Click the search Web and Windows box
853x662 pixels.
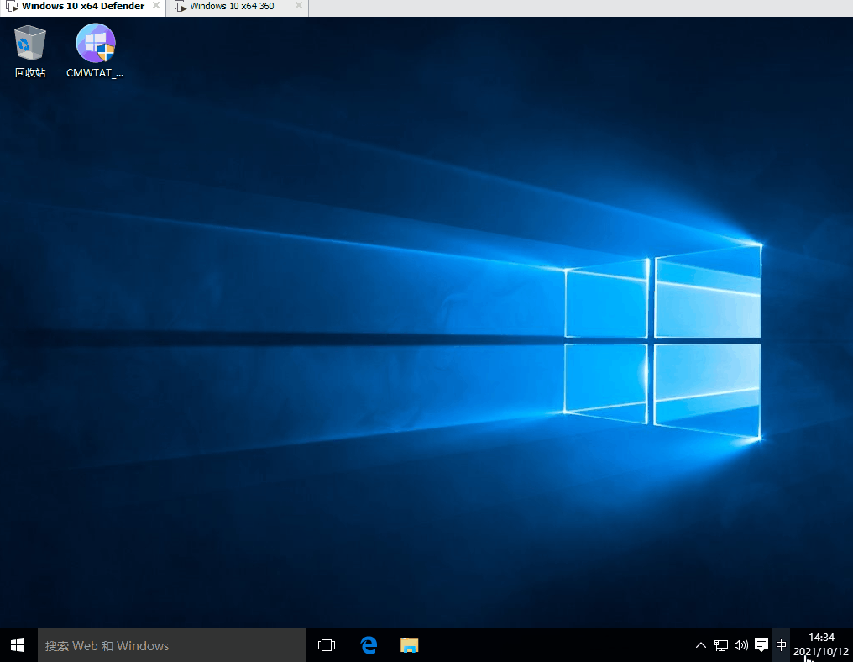click(x=172, y=646)
